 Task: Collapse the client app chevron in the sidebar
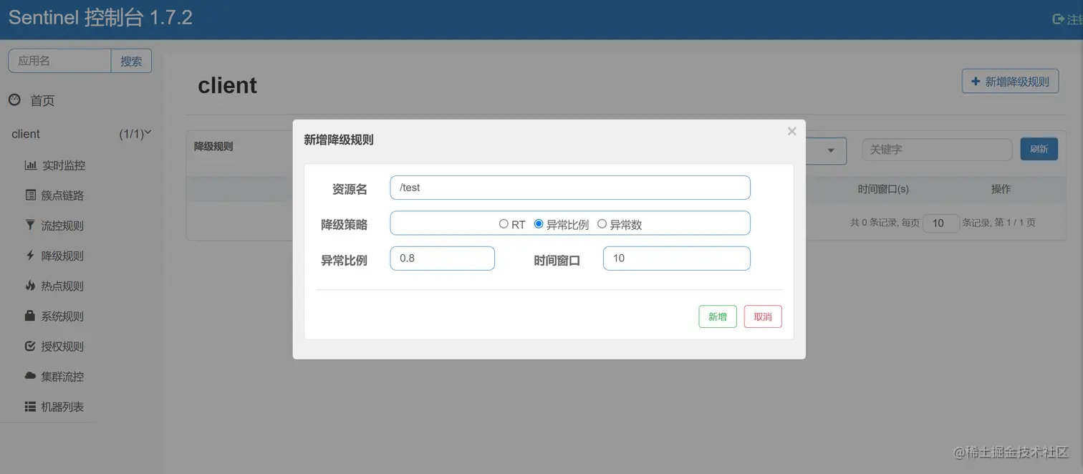[148, 133]
